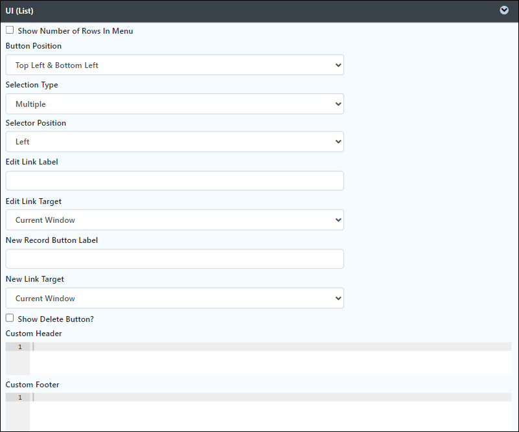Tick the Show Delete Button? checkbox

[x=10, y=318]
